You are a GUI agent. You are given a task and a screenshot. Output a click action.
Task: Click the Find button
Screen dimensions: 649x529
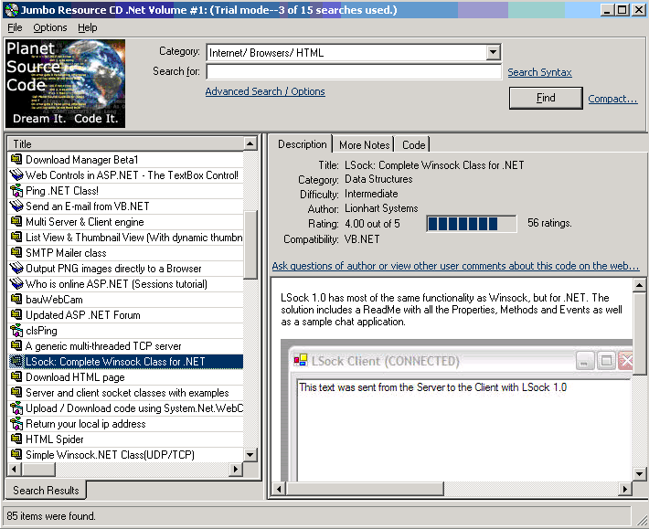click(546, 98)
